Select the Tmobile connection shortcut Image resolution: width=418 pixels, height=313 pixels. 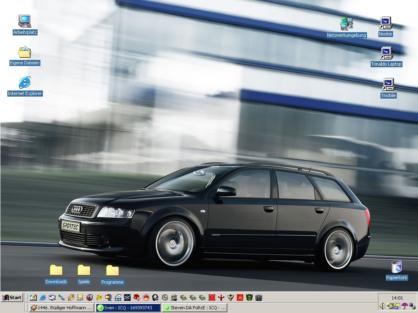point(388,84)
